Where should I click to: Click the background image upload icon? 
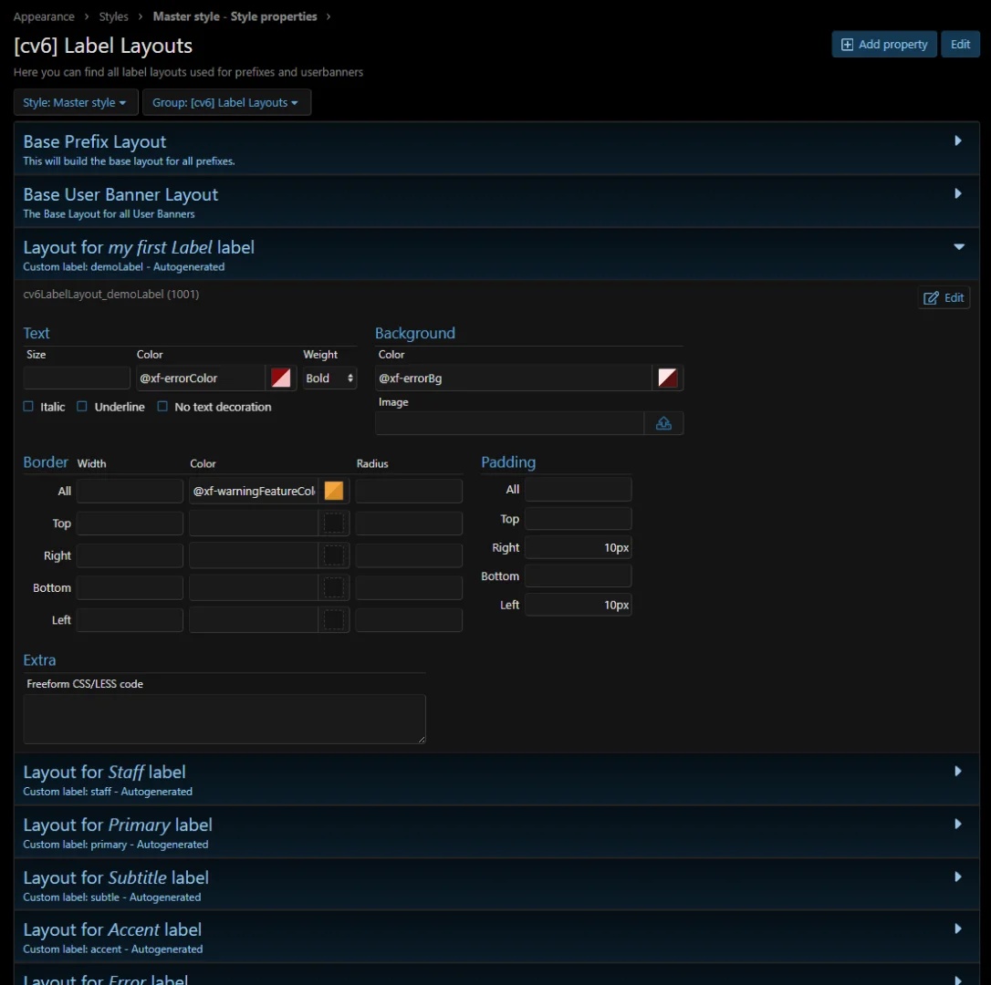pyautogui.click(x=663, y=423)
